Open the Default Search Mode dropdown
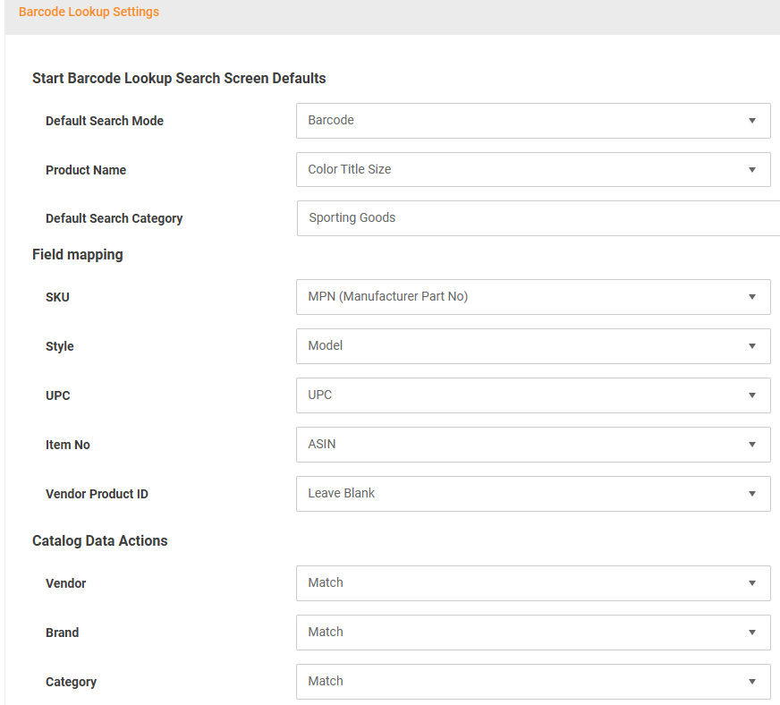 click(533, 121)
